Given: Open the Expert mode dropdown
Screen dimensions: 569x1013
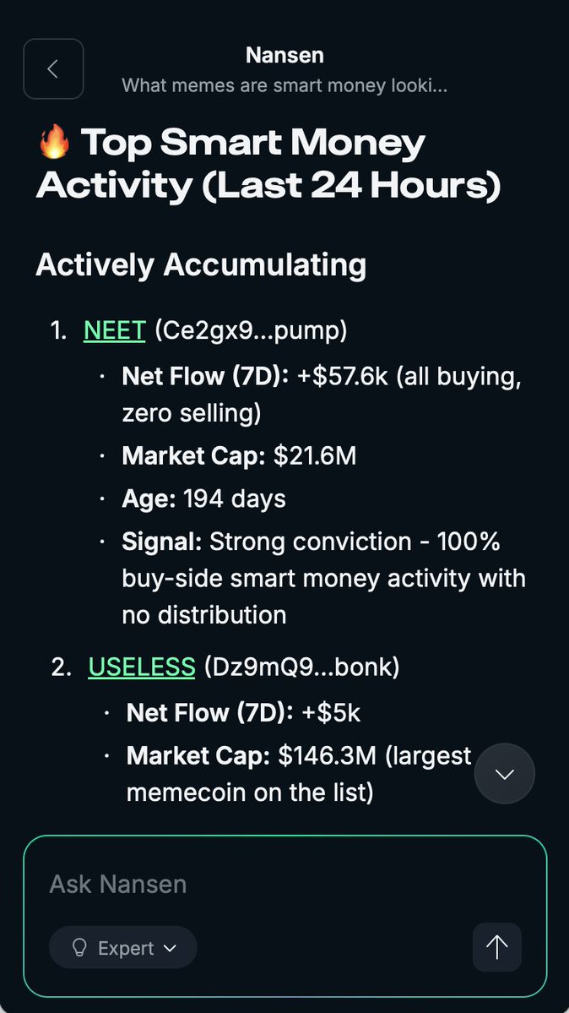Looking at the screenshot, I should click(123, 948).
